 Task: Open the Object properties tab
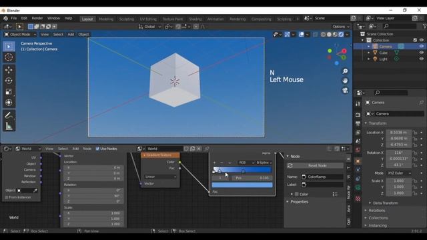point(358,161)
